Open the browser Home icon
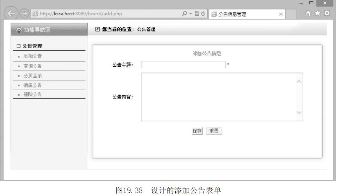This screenshot has height=195, width=338. 310,15
